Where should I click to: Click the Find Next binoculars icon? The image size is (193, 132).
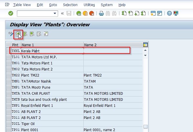114,13
